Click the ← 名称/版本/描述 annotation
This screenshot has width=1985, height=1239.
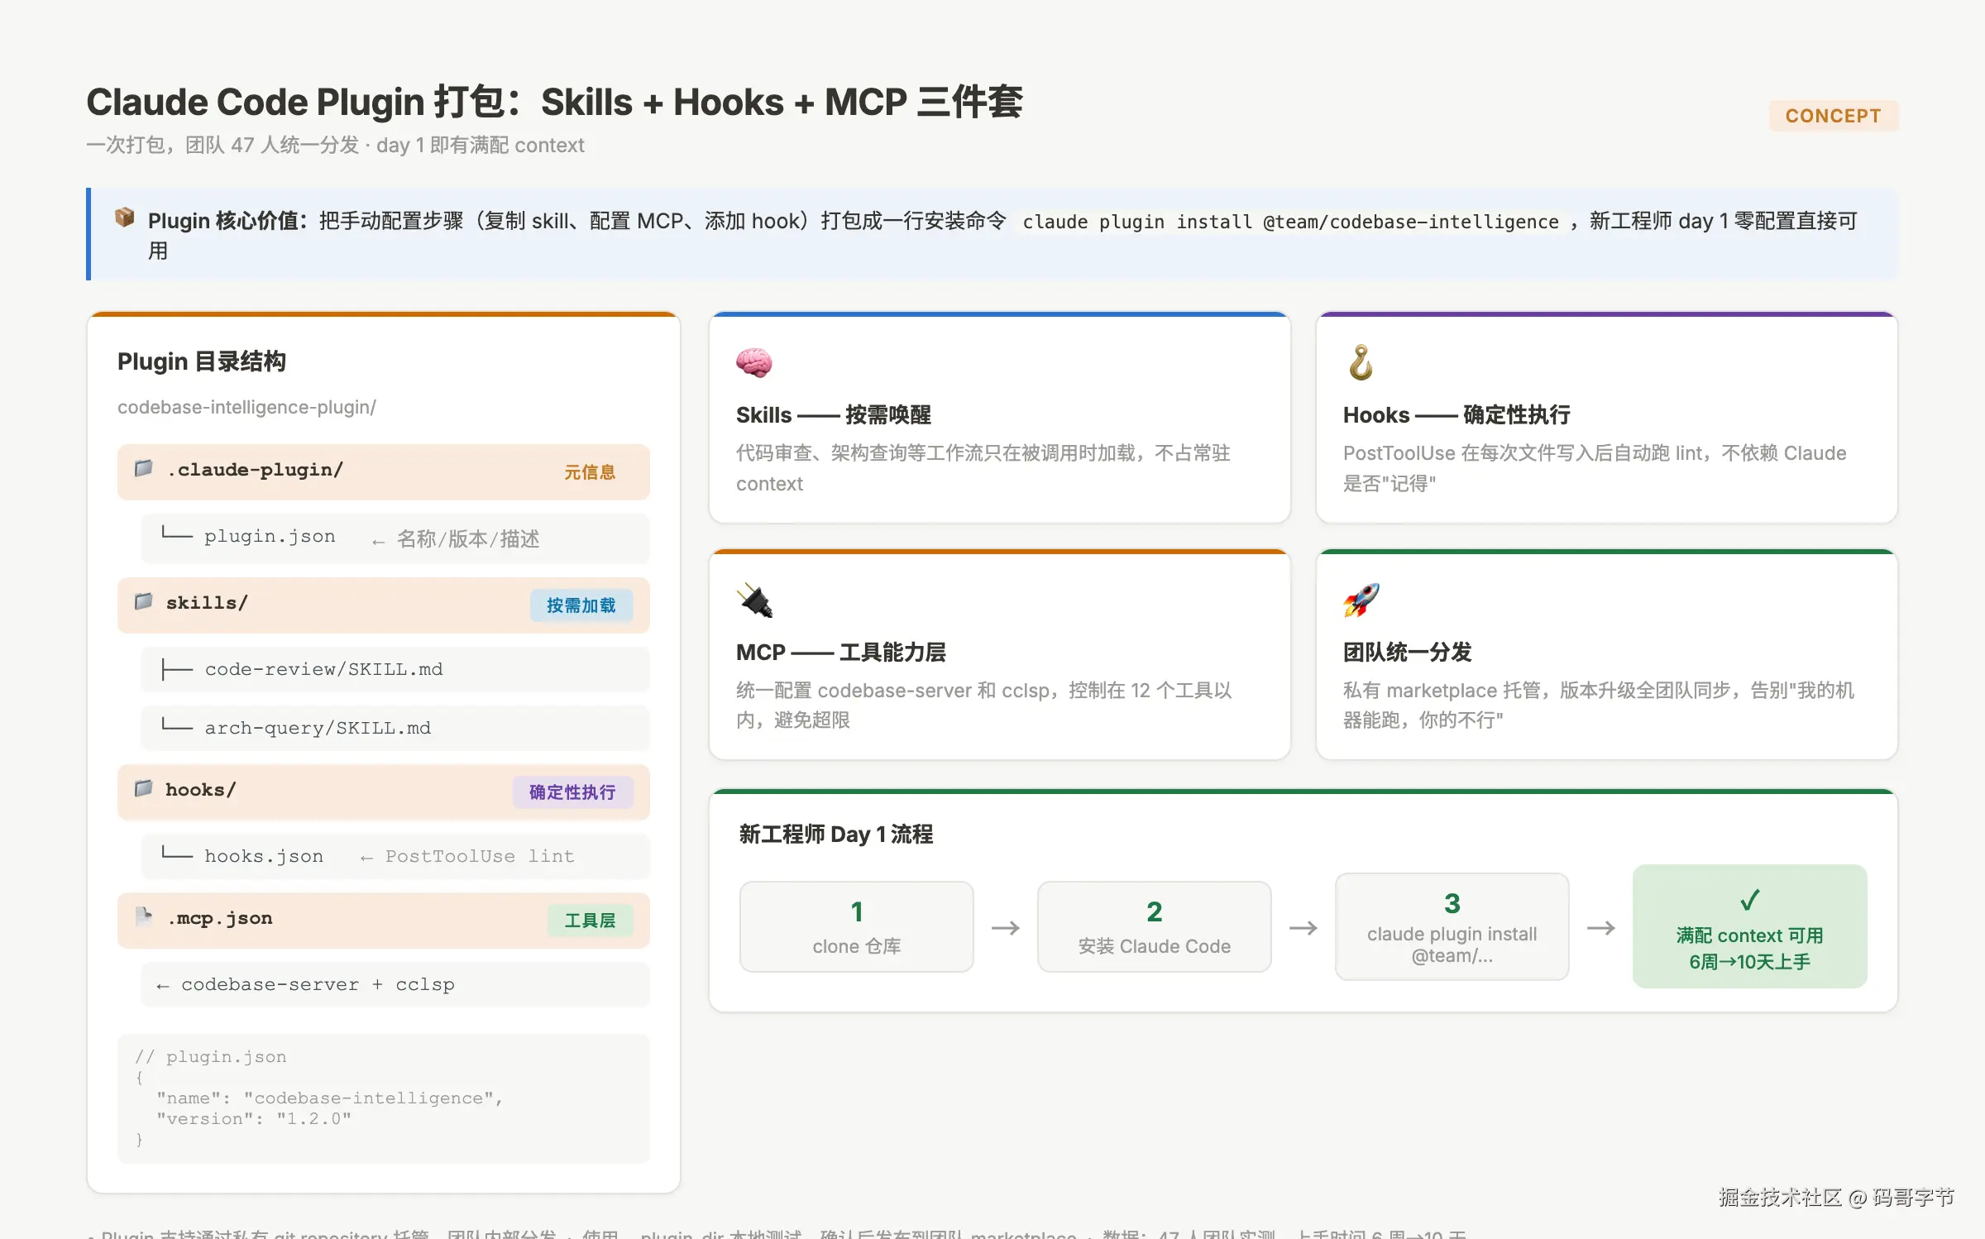point(456,539)
